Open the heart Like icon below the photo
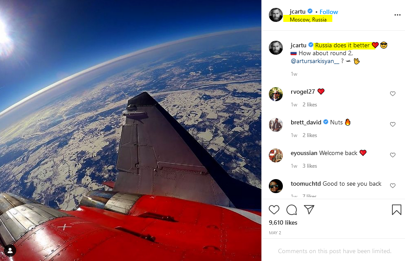The height and width of the screenshot is (261, 405). pyautogui.click(x=274, y=209)
